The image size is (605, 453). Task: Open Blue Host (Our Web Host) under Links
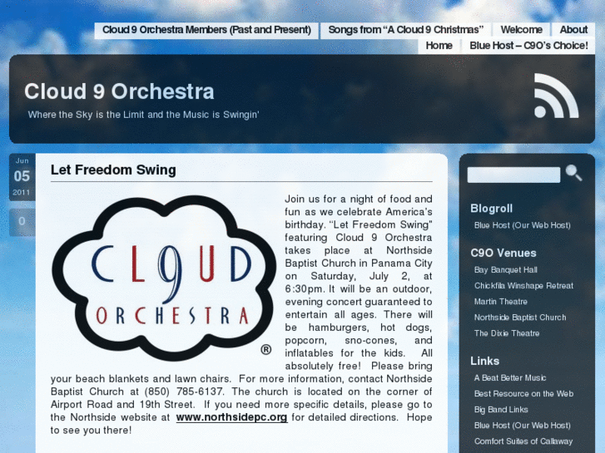522,426
